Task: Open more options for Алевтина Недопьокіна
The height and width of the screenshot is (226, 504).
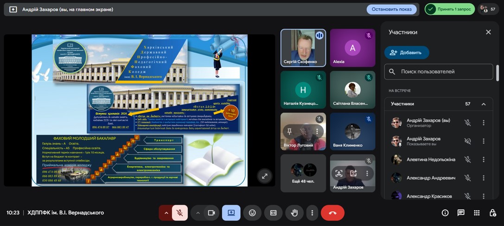Action: tap(483, 159)
